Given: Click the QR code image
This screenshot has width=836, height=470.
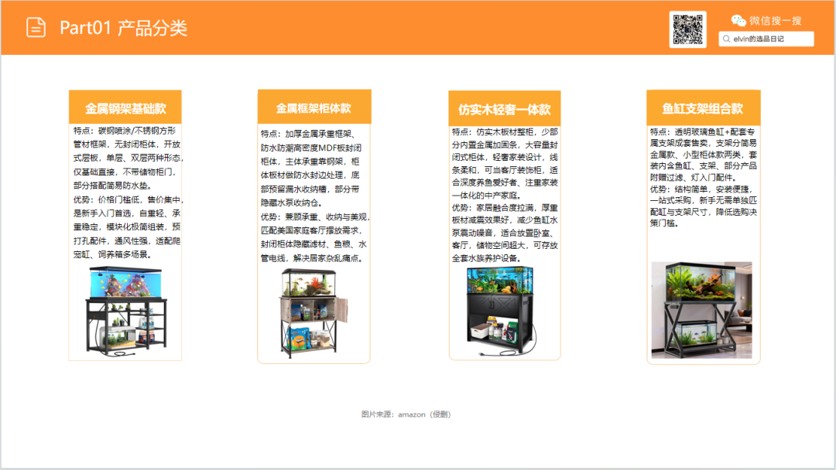Looking at the screenshot, I should (688, 29).
